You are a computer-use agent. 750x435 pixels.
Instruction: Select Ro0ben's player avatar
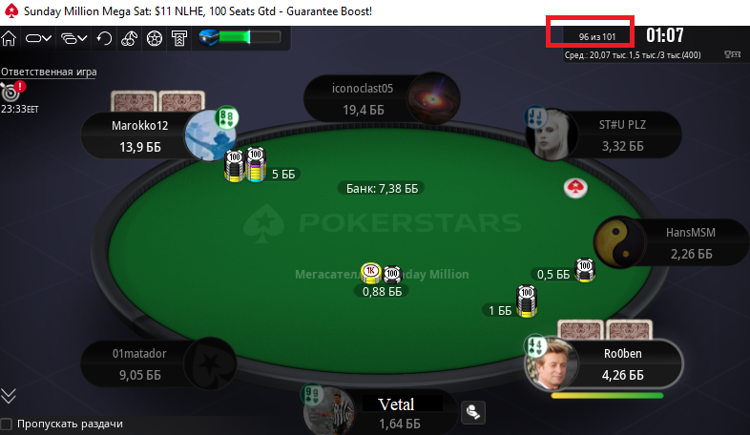(552, 364)
